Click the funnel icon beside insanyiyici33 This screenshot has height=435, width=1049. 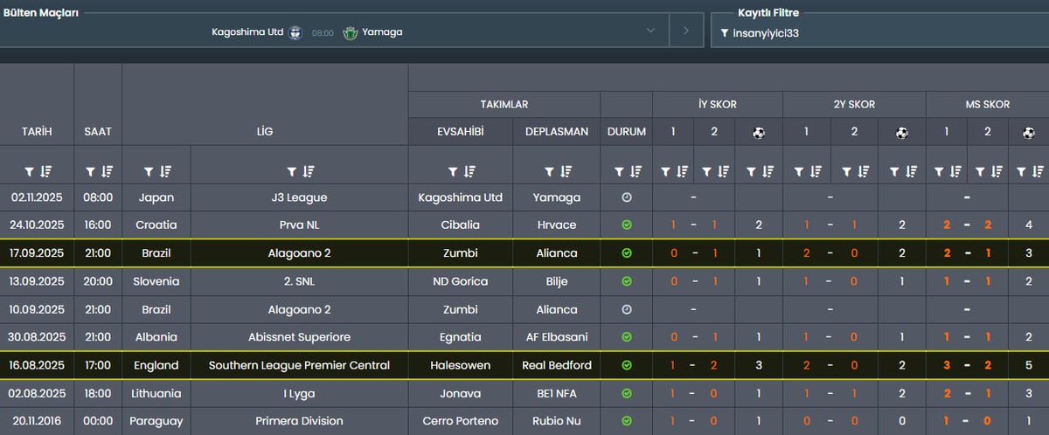pos(725,33)
